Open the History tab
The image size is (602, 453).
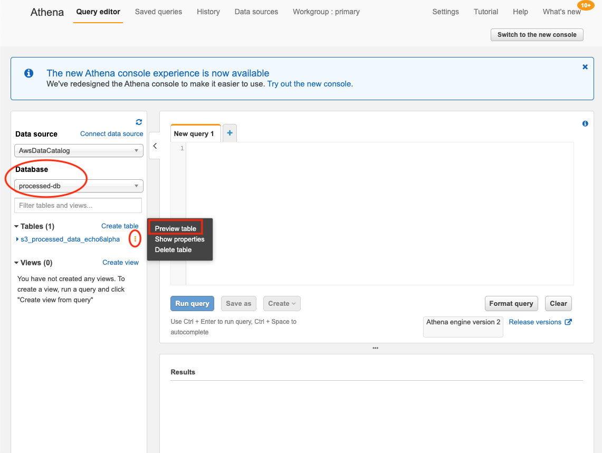(x=208, y=12)
